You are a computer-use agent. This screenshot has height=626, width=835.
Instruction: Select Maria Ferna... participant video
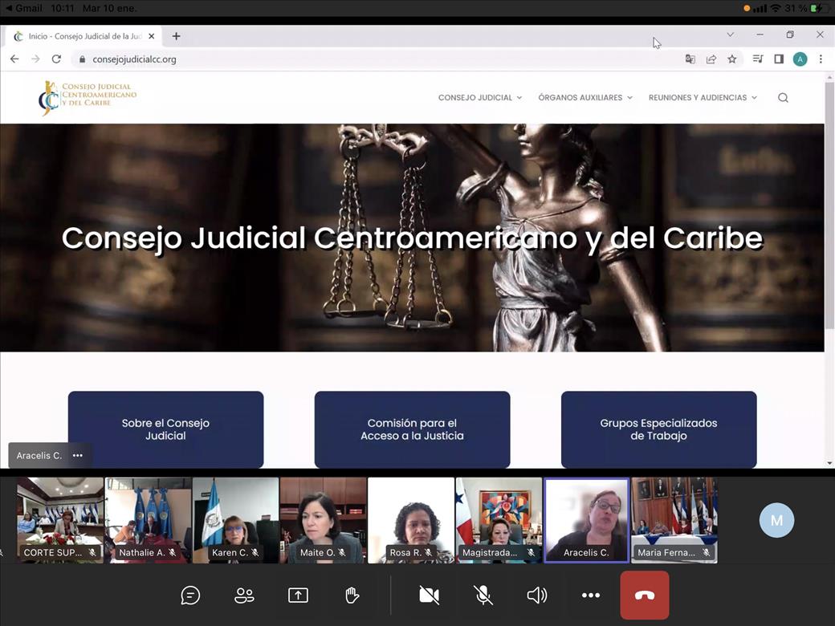(x=674, y=520)
